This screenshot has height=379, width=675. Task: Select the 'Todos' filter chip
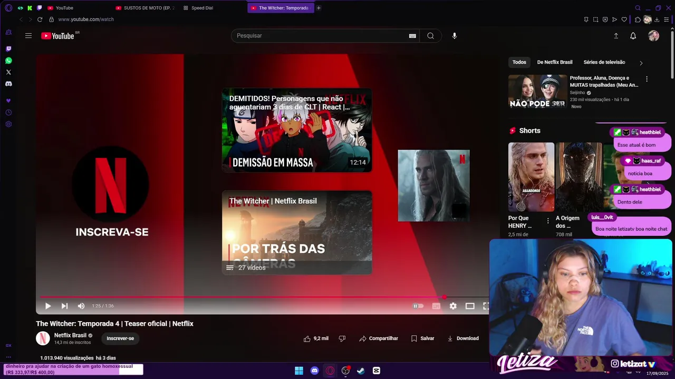(519, 62)
